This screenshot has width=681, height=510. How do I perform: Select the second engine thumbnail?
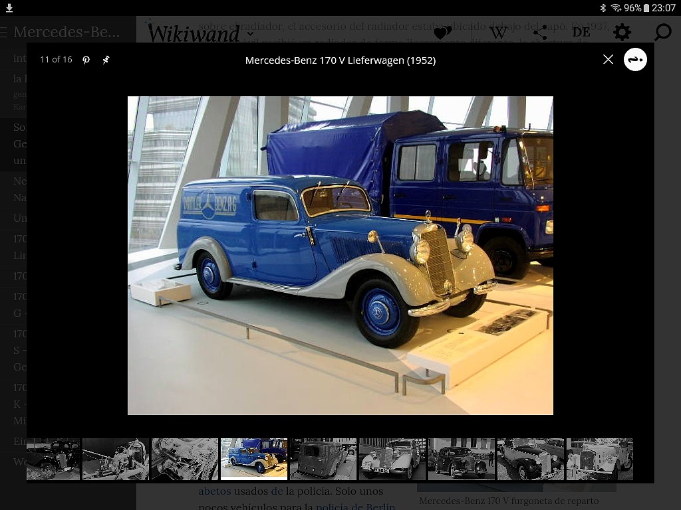(x=185, y=460)
